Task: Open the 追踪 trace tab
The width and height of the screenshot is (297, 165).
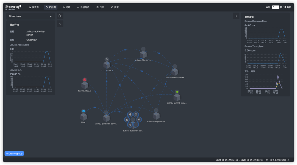Action: click(x=67, y=7)
